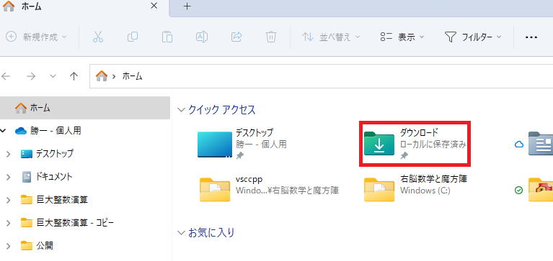Click the address bar showing ホーム
Screen dimensions: 553x261
click(x=321, y=76)
